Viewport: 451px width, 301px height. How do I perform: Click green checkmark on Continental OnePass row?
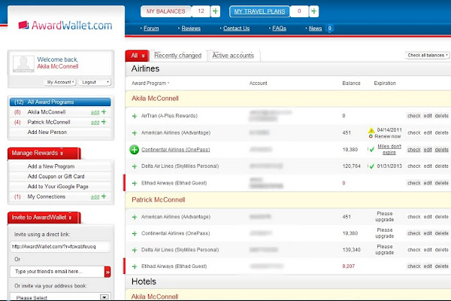pyautogui.click(x=371, y=149)
